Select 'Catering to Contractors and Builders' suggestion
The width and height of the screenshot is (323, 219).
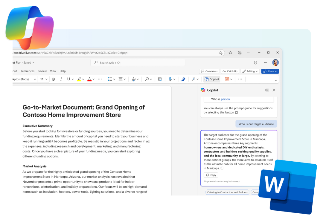coord(227,192)
